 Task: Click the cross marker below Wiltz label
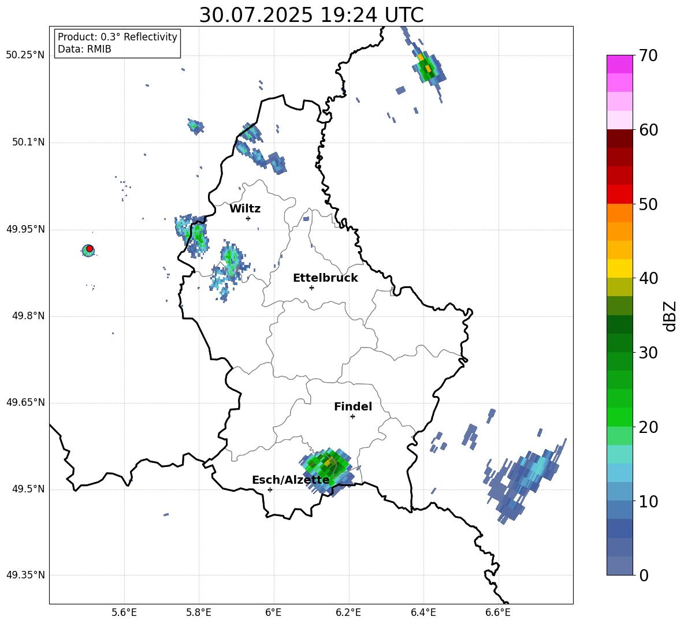(x=248, y=218)
